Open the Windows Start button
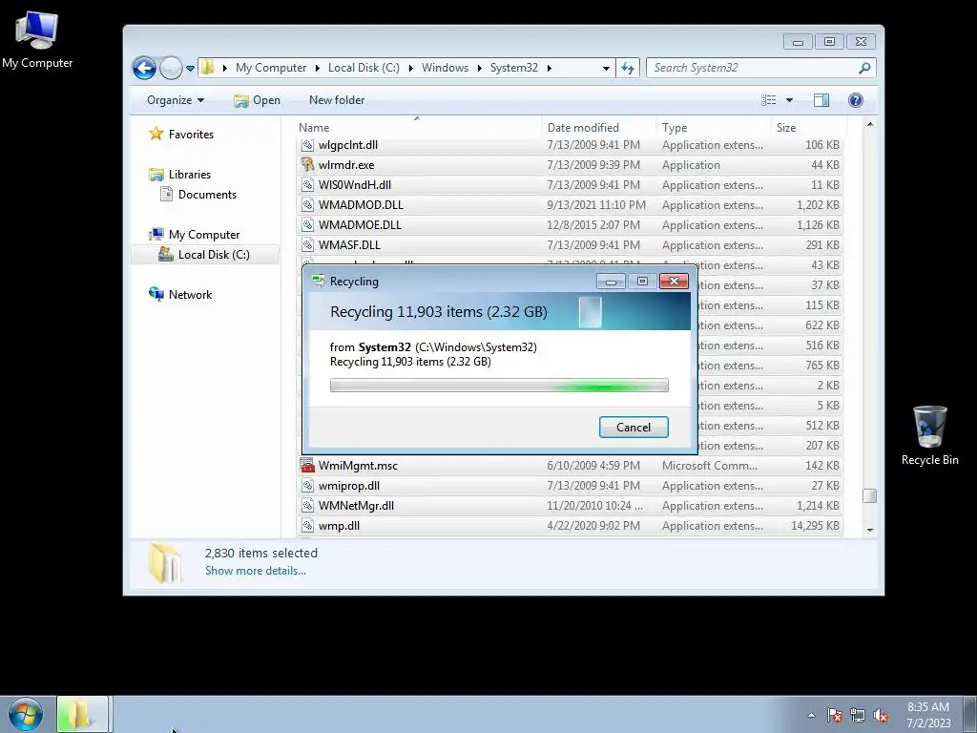 point(26,714)
